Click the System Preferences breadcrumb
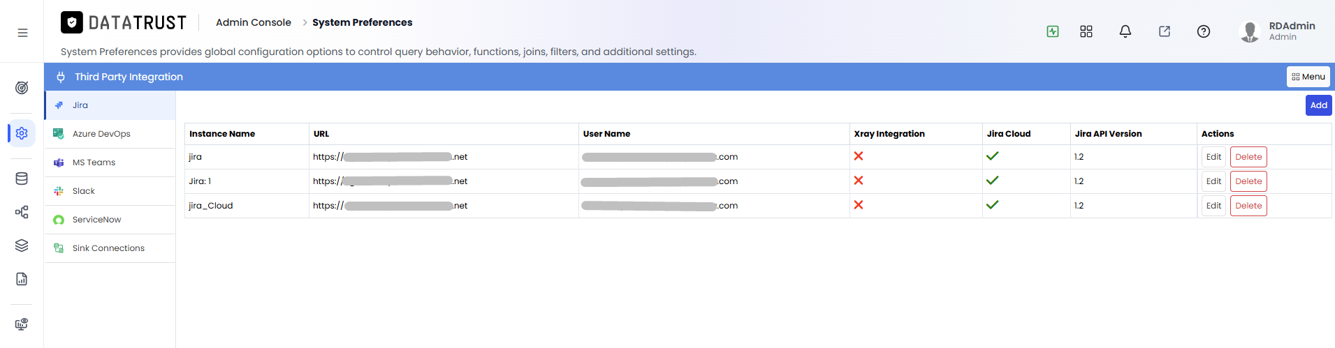Viewport: 1335px width, 348px height. pyautogui.click(x=362, y=22)
